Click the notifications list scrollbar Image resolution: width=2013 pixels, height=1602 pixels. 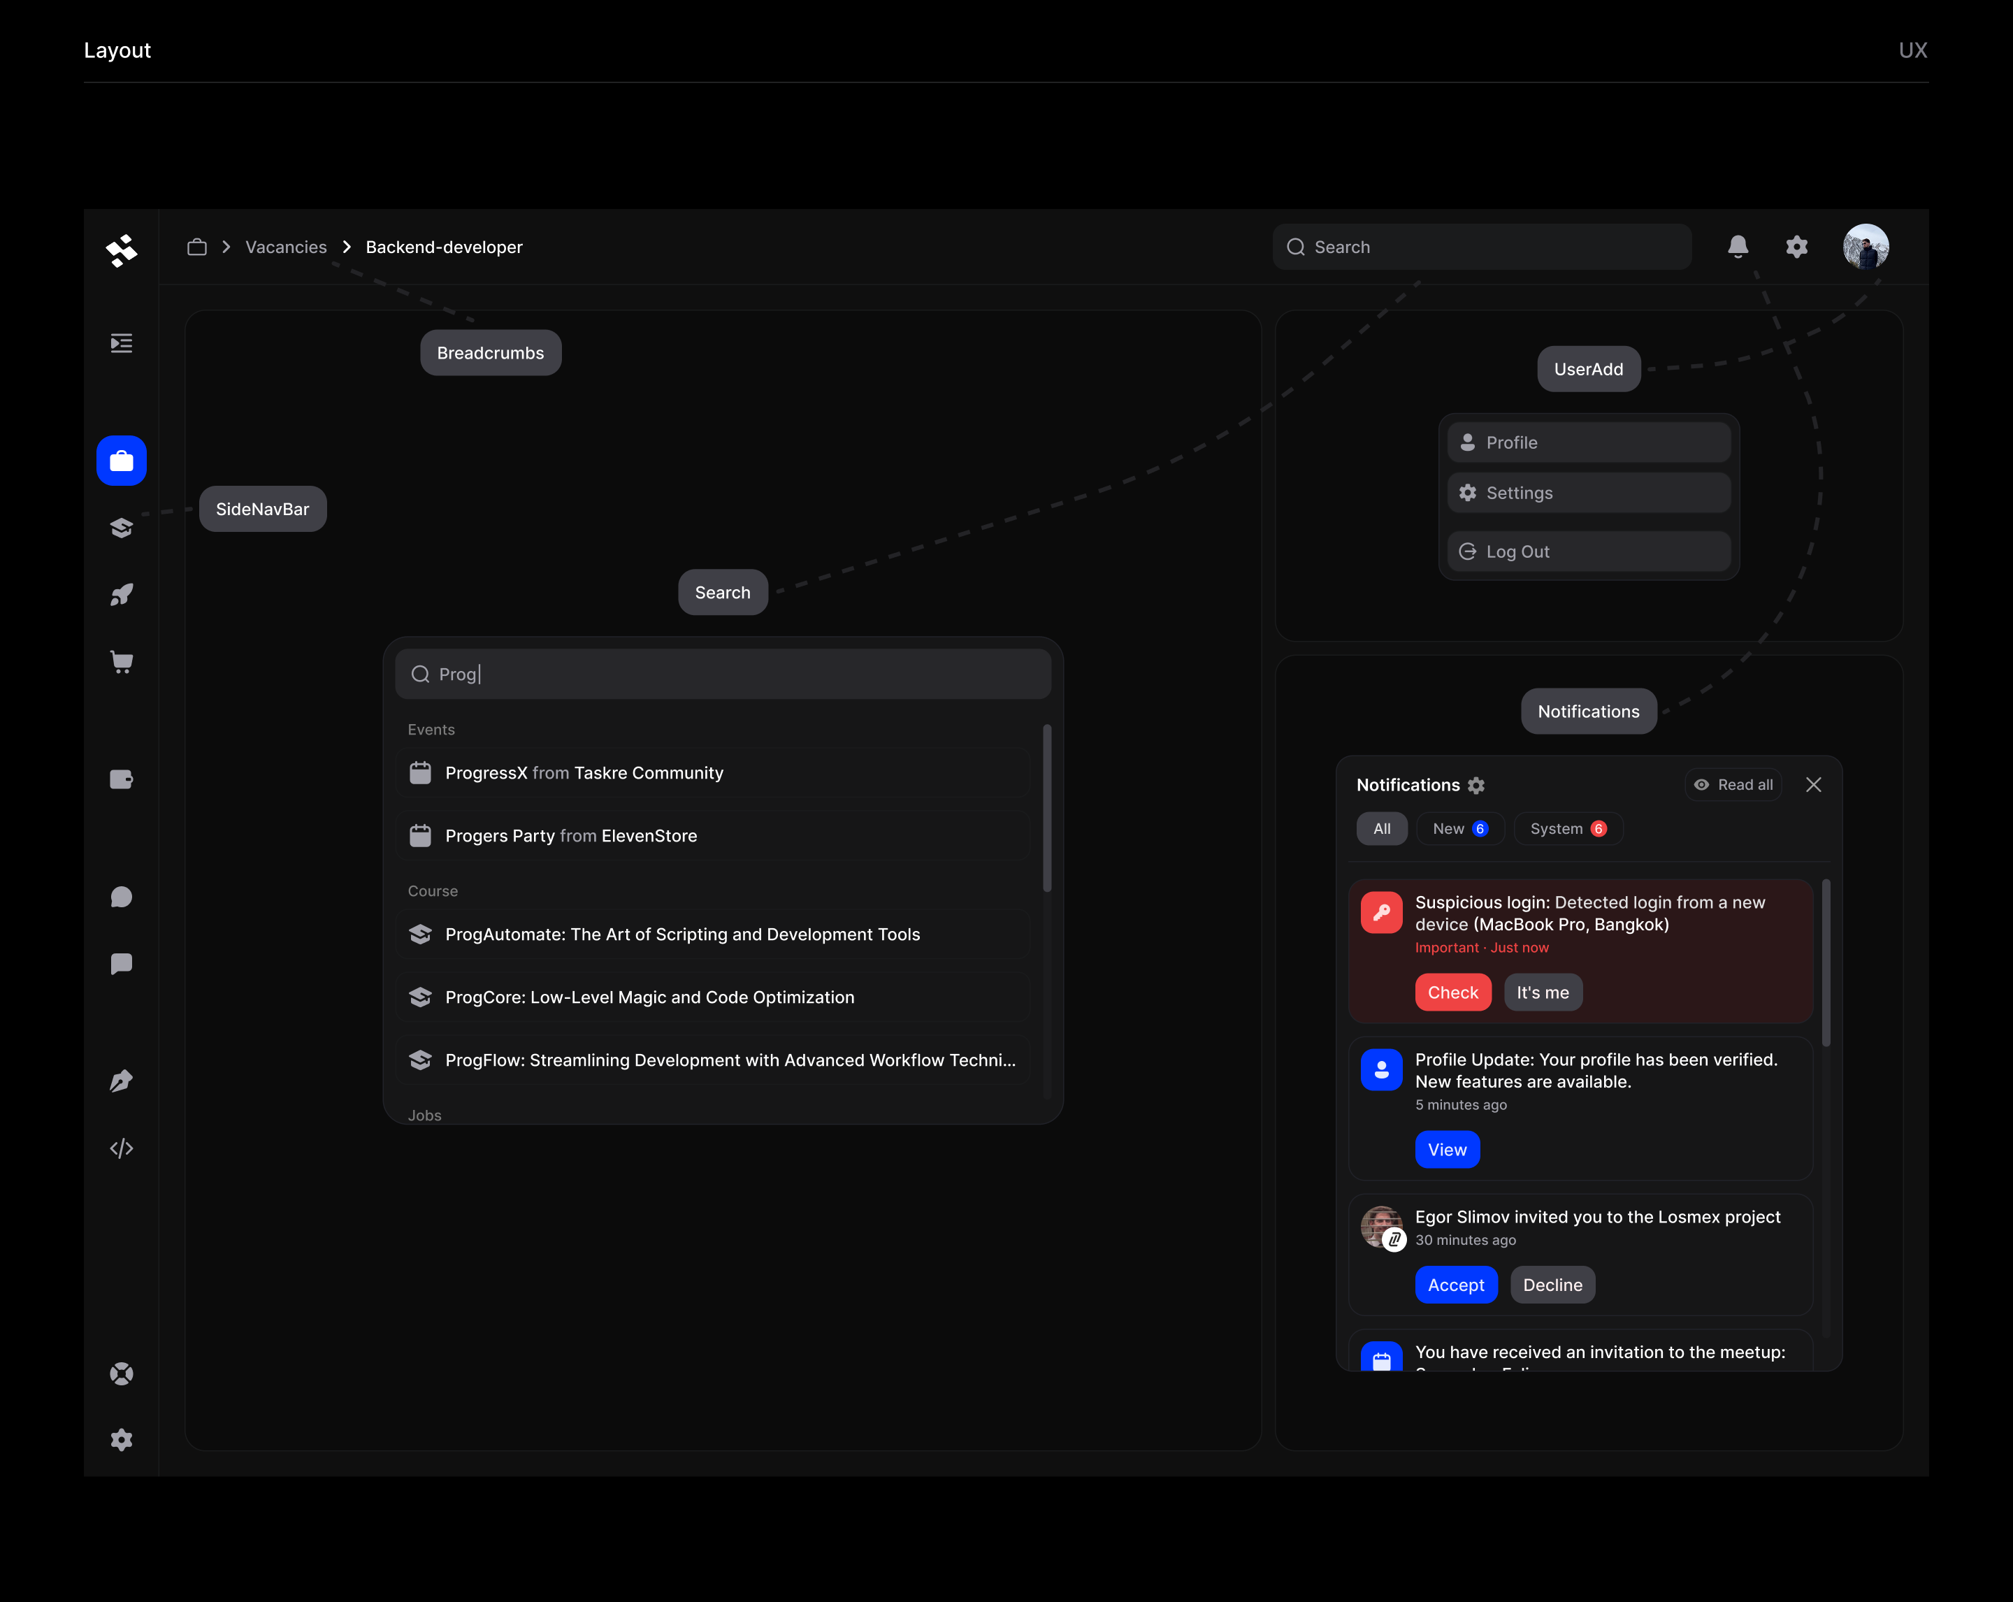1826,962
